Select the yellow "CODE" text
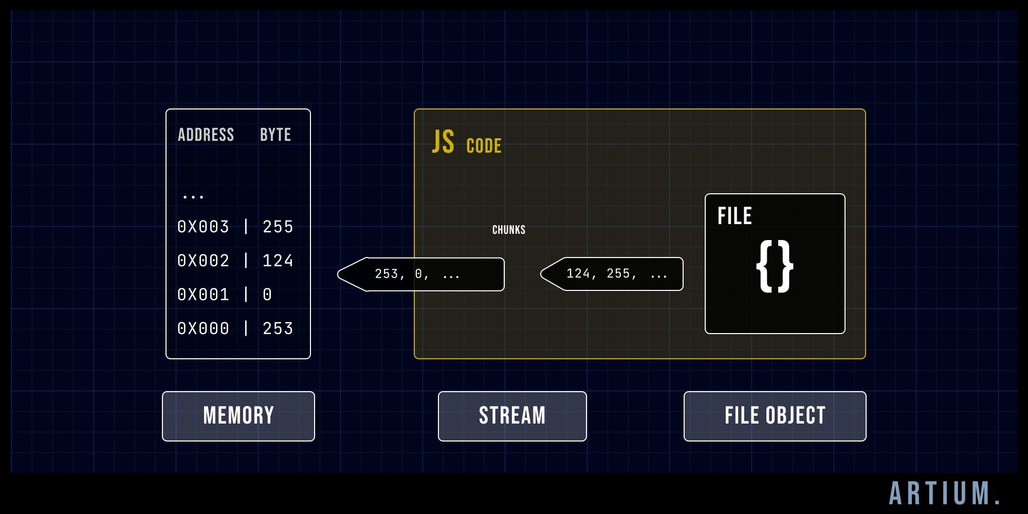The image size is (1028, 514). 484,146
